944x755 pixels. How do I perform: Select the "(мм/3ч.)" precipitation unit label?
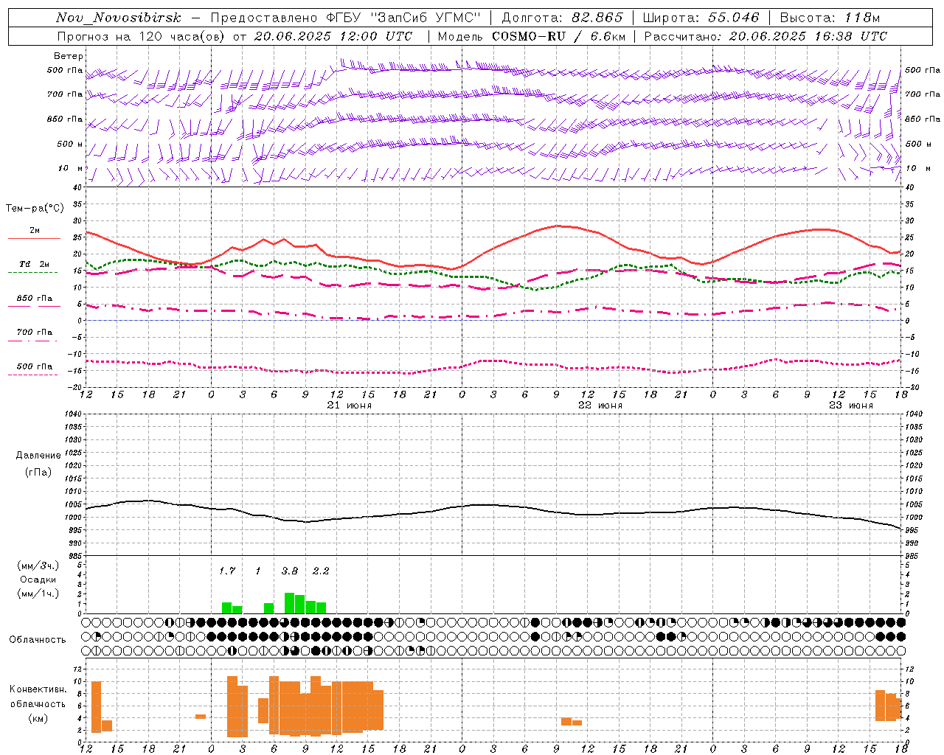(x=38, y=566)
